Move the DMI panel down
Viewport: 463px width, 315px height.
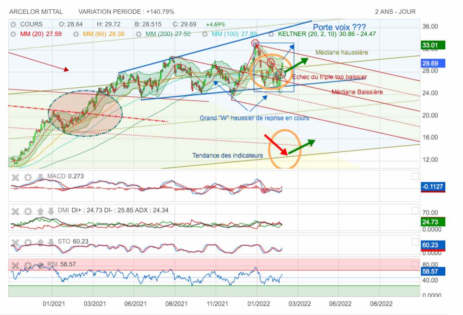50,211
